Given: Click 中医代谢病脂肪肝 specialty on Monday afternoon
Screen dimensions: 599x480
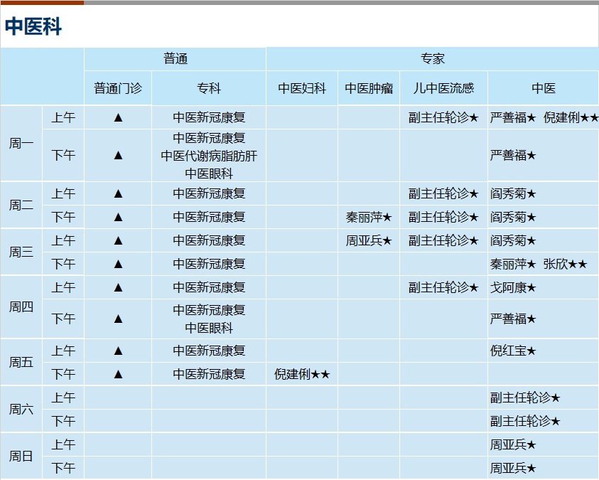Looking at the screenshot, I should tap(209, 155).
